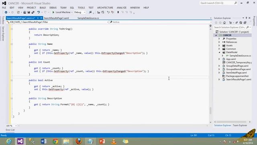257x145 pixels.
Task: Open the Active member dropdown
Action: coord(161,22)
